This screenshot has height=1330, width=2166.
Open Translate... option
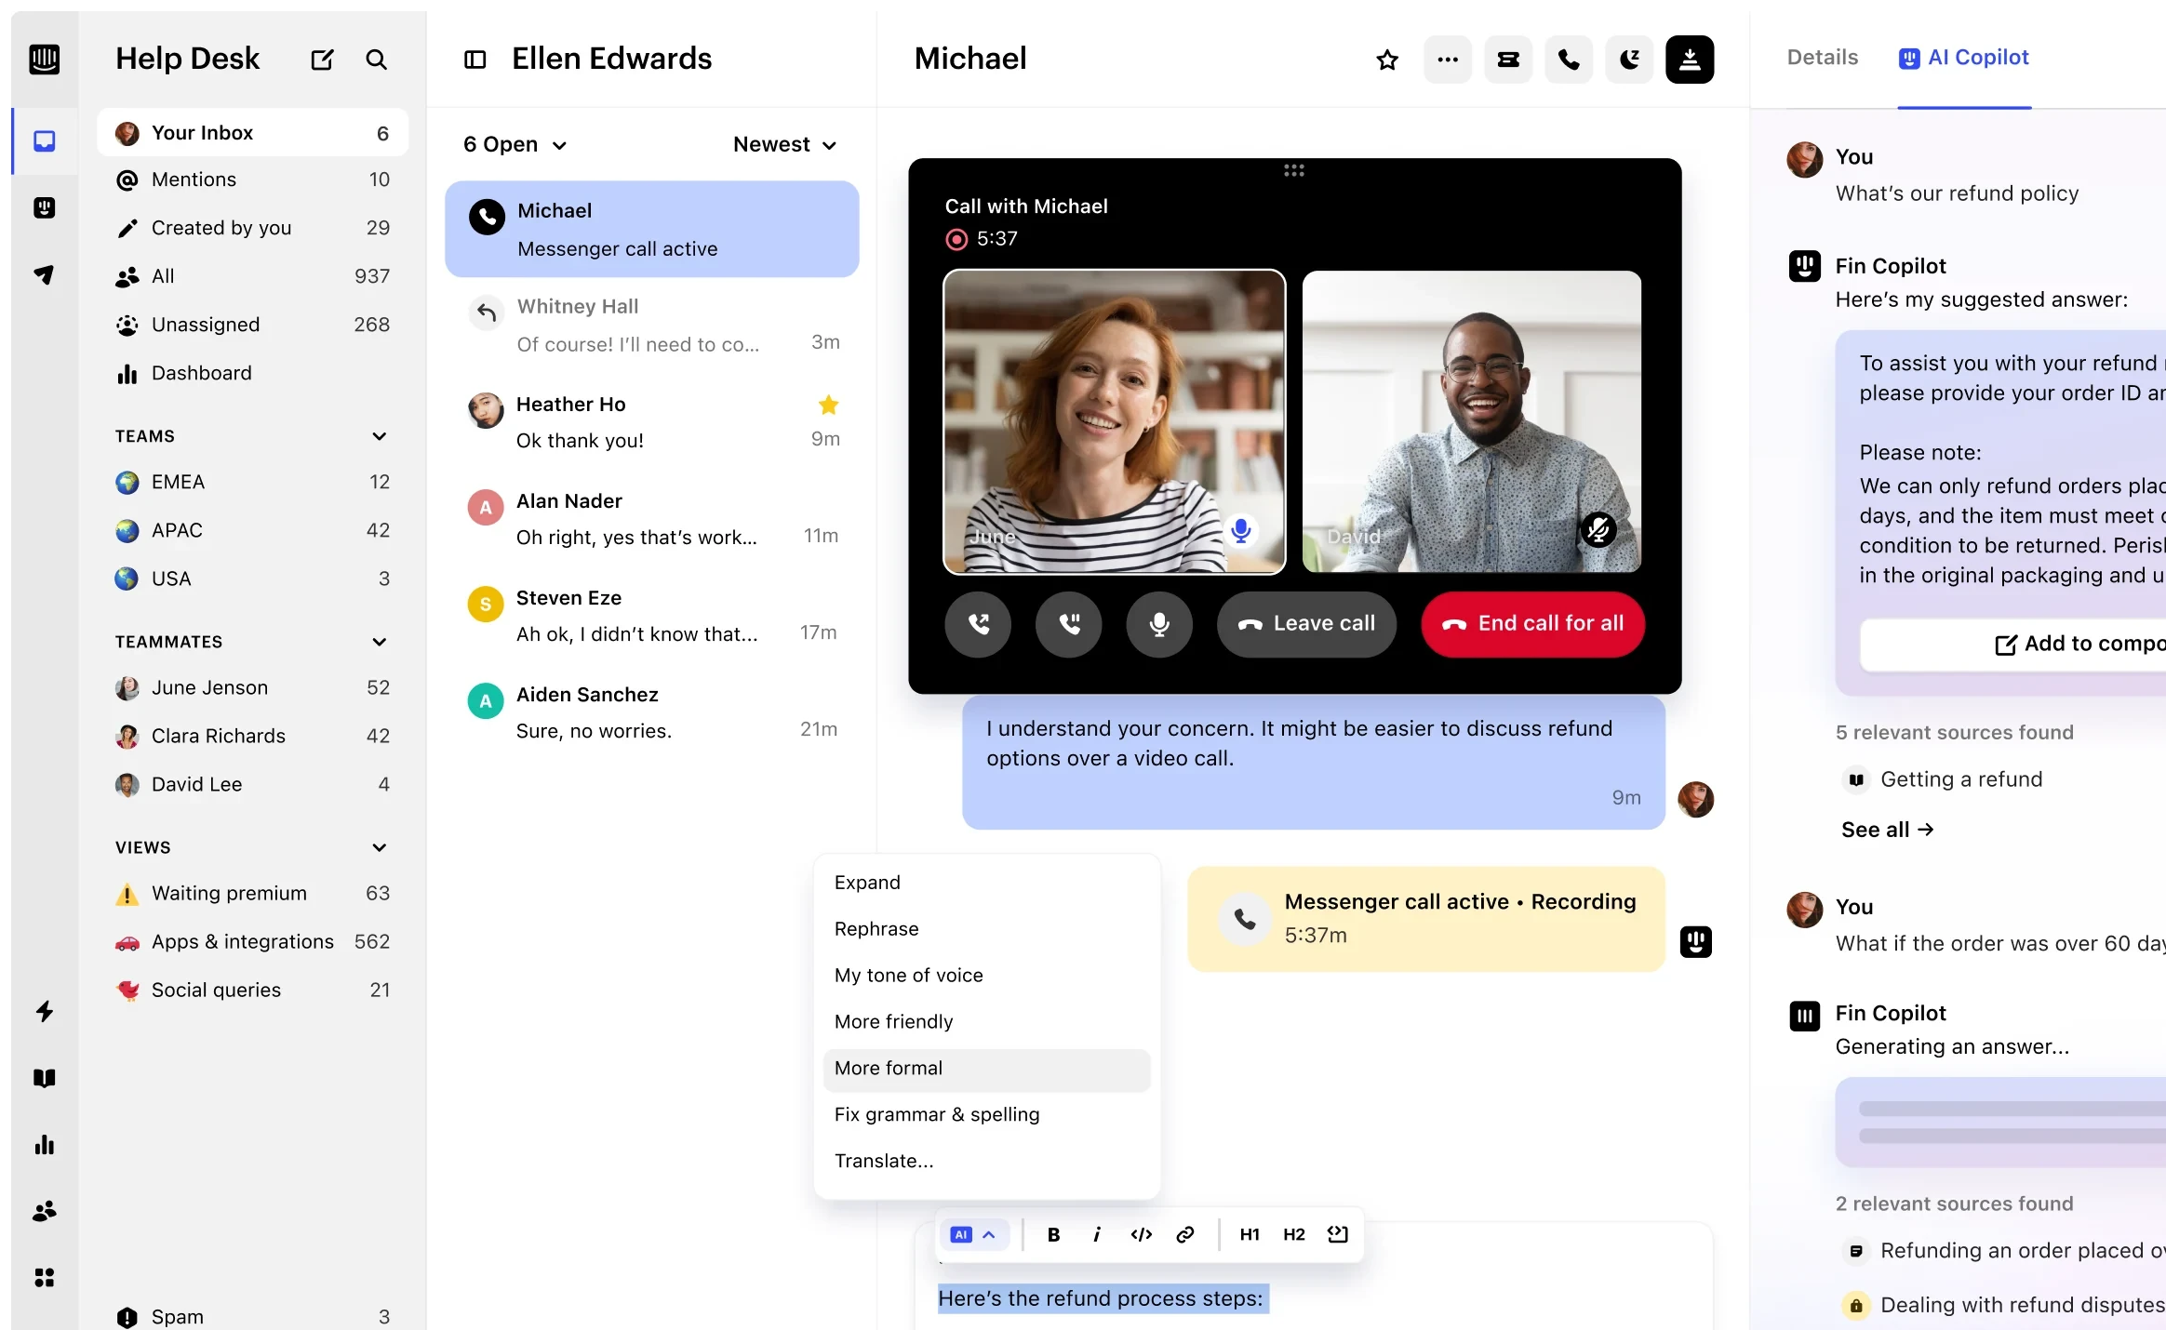pos(986,1162)
